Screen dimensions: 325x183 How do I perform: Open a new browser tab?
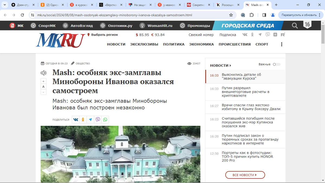[276, 5]
